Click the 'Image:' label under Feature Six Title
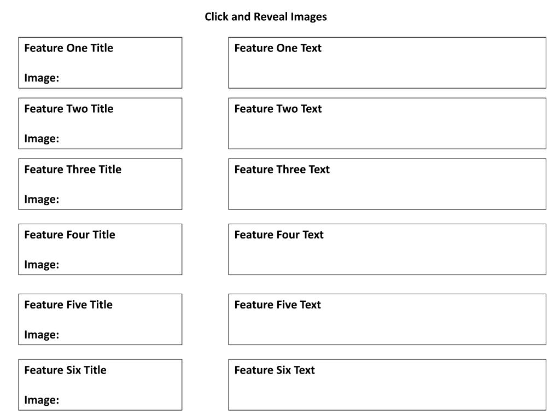 pyautogui.click(x=42, y=400)
